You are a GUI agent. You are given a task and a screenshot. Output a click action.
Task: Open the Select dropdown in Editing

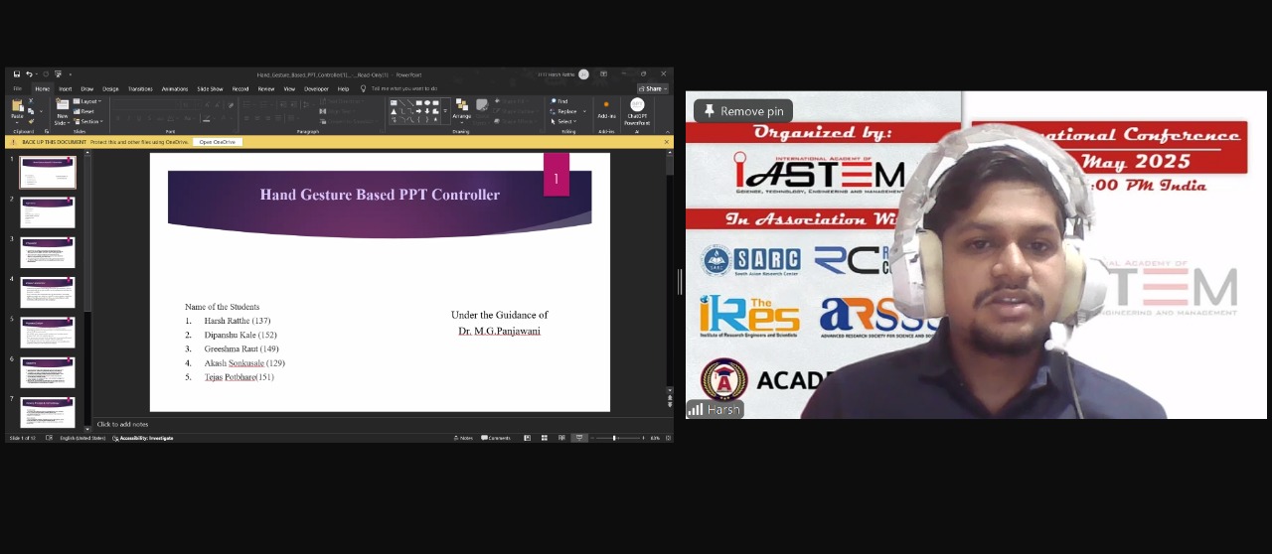564,121
